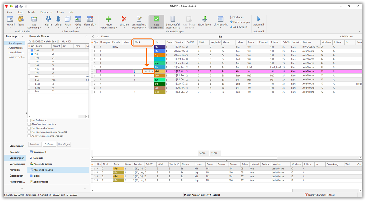Image resolution: width=366 pixels, height=201 pixels.
Task: Select the Zeitkonflikte panel entry
Action: 41,182
